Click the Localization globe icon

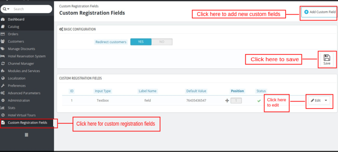tap(3, 78)
